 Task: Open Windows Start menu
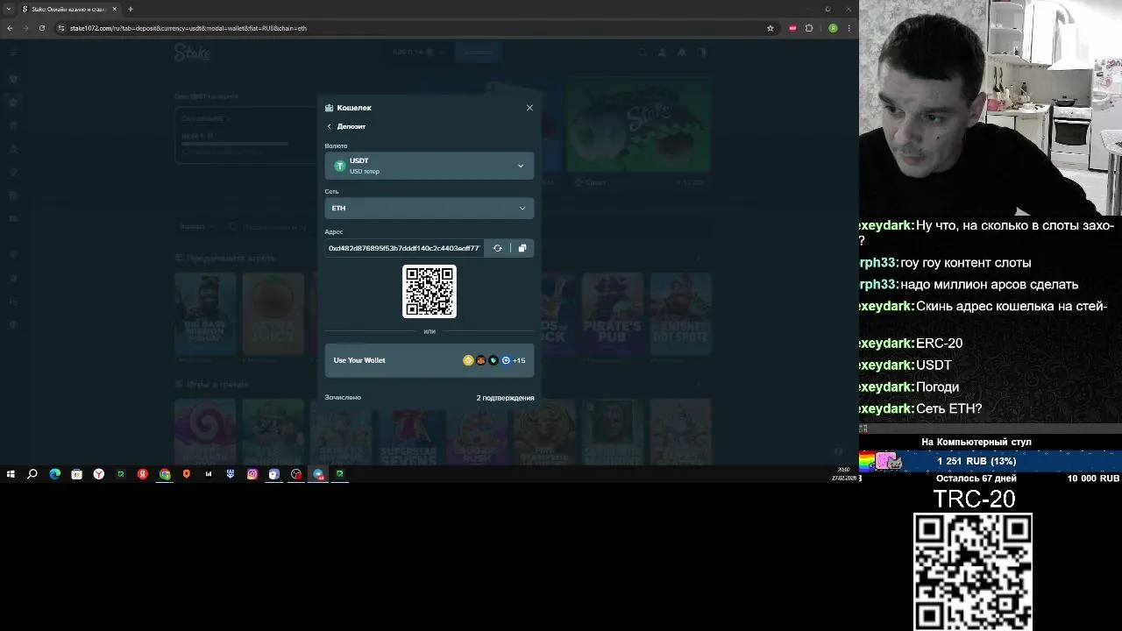coord(11,474)
